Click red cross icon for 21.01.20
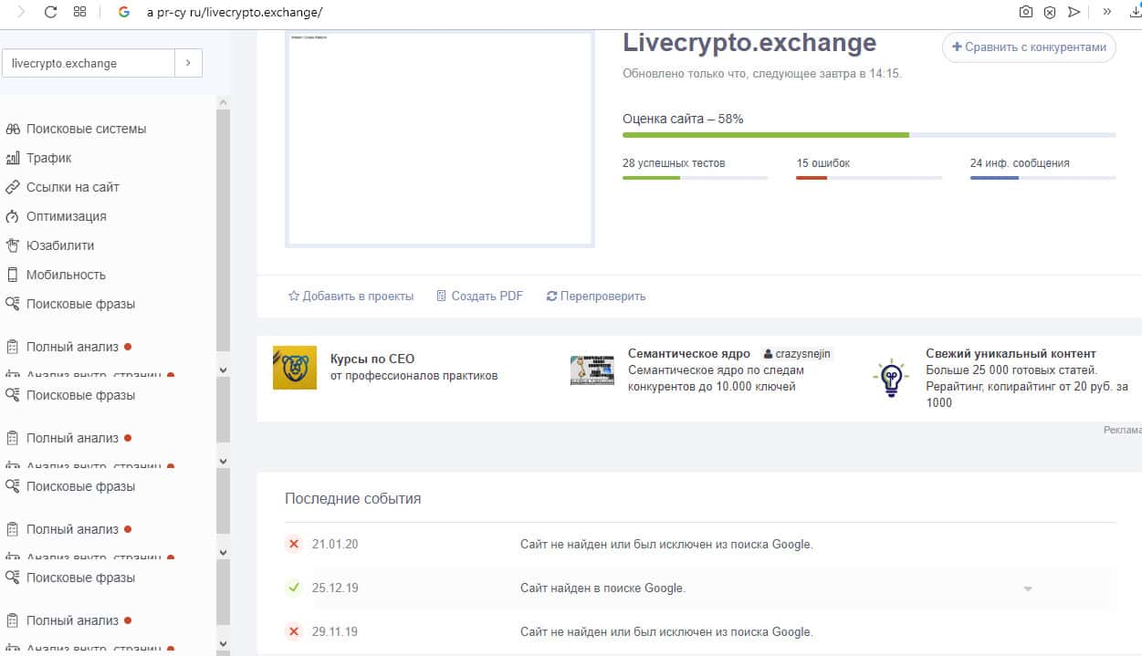This screenshot has height=656, width=1142. click(x=294, y=545)
